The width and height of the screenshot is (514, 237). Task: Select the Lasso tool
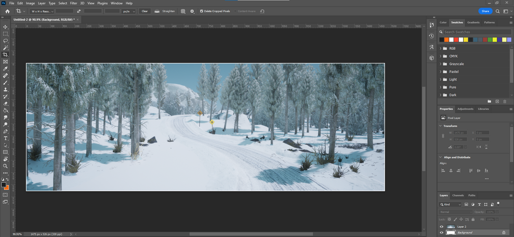[x=6, y=41]
